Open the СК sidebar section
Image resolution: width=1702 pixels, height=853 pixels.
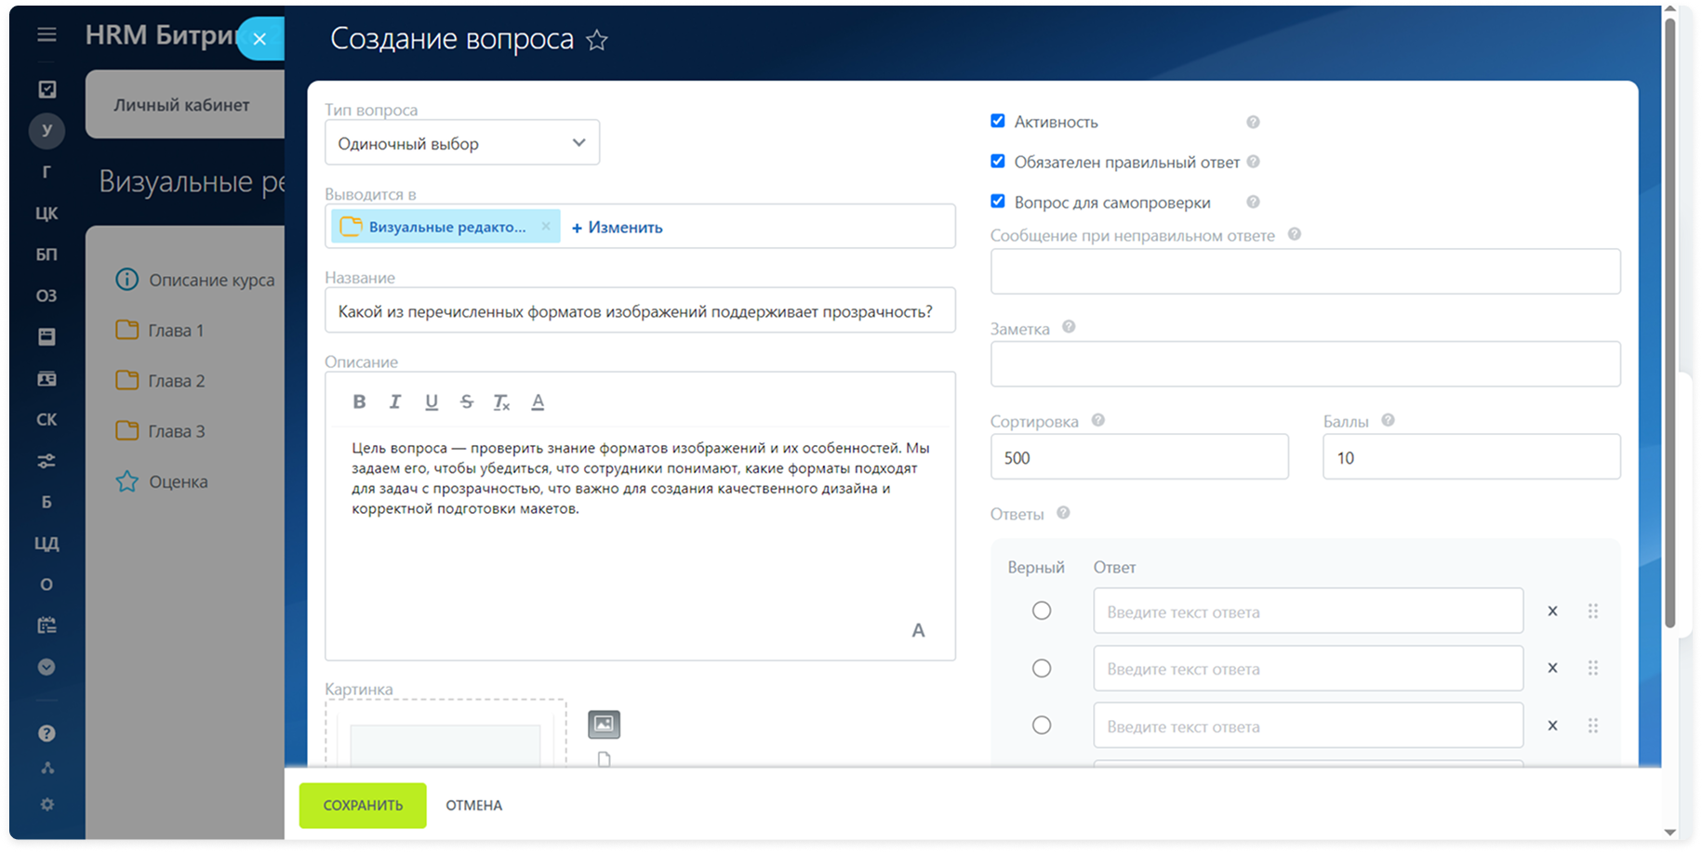[47, 419]
